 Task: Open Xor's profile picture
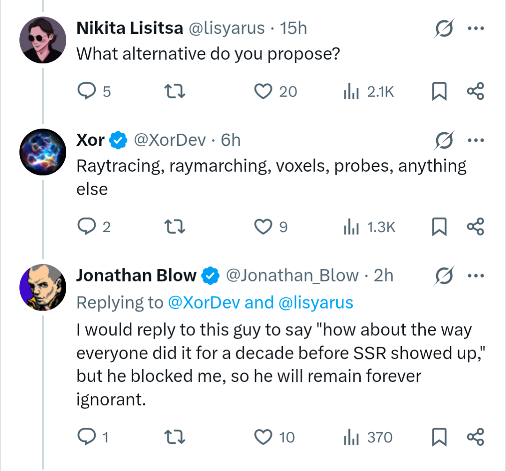pos(43,152)
